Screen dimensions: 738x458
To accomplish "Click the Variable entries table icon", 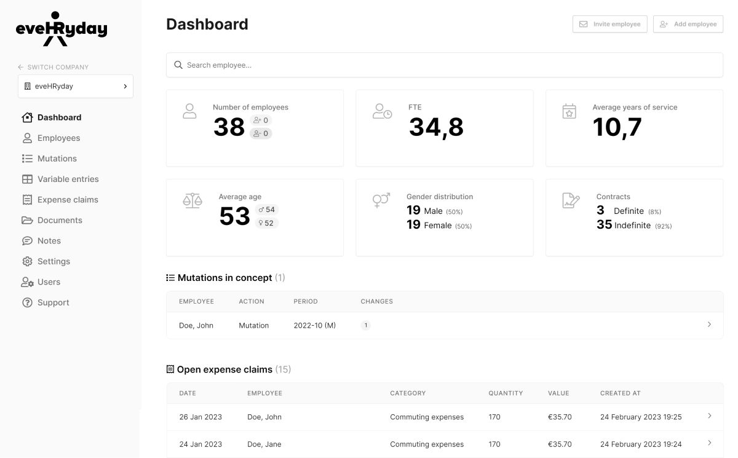I will click(x=26, y=180).
